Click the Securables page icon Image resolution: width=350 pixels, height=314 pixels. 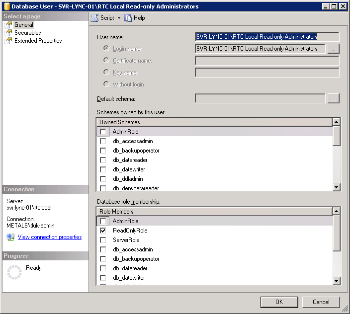pyautogui.click(x=8, y=33)
